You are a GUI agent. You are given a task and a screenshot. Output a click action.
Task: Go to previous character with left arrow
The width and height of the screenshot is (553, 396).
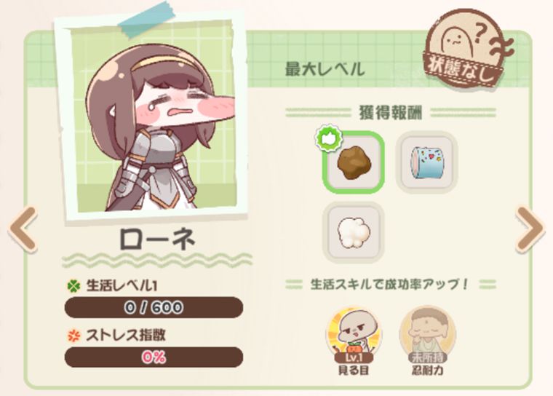pyautogui.click(x=23, y=230)
